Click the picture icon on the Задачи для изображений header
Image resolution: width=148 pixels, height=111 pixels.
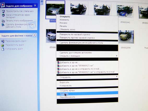coord(2,5)
